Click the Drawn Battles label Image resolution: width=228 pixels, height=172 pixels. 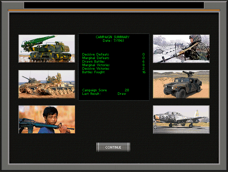pyautogui.click(x=93, y=62)
